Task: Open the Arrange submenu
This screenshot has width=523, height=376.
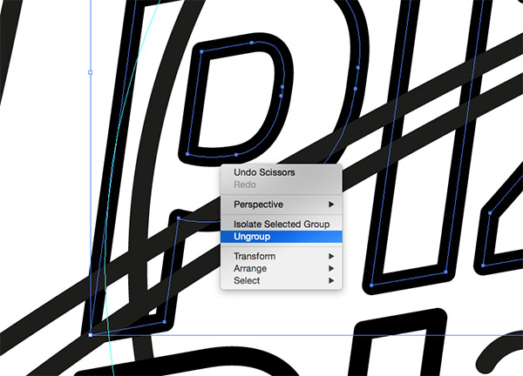Action: click(282, 268)
